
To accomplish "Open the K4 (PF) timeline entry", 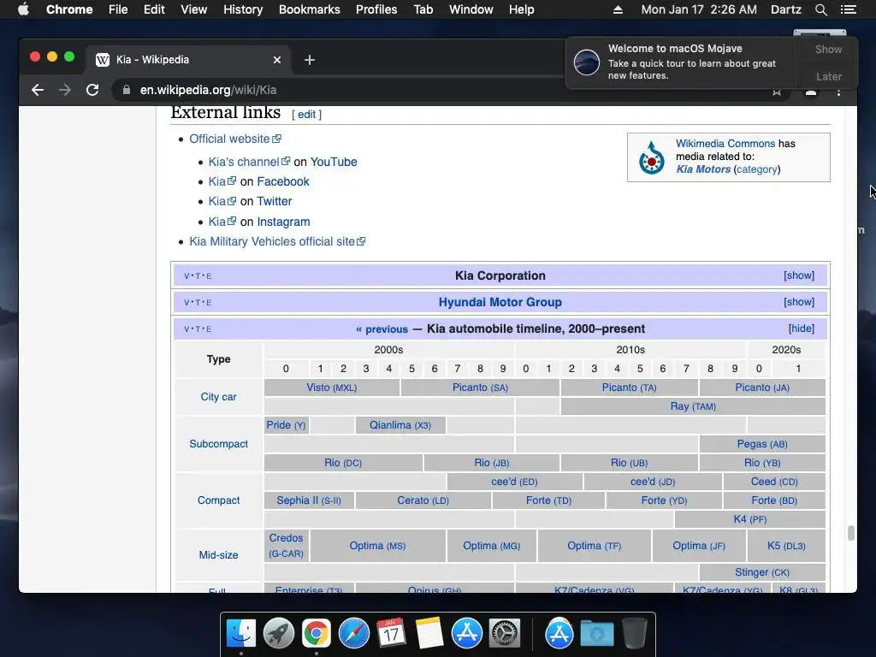I will [x=749, y=519].
